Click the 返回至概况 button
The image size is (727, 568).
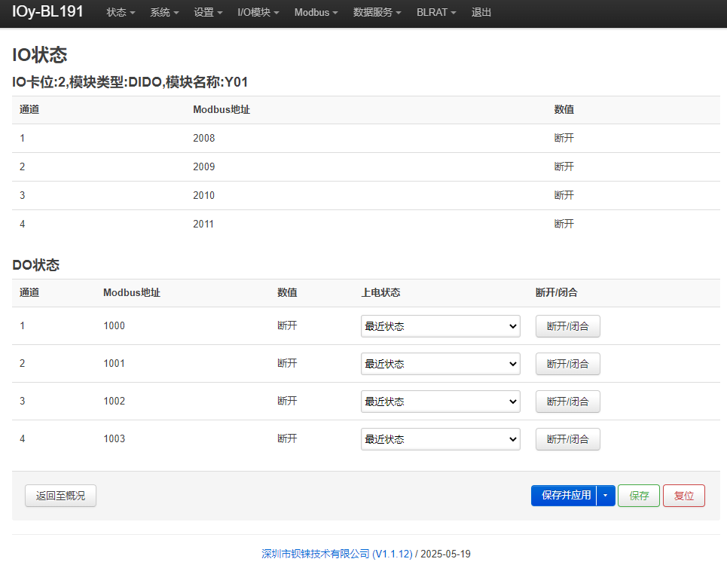click(61, 496)
